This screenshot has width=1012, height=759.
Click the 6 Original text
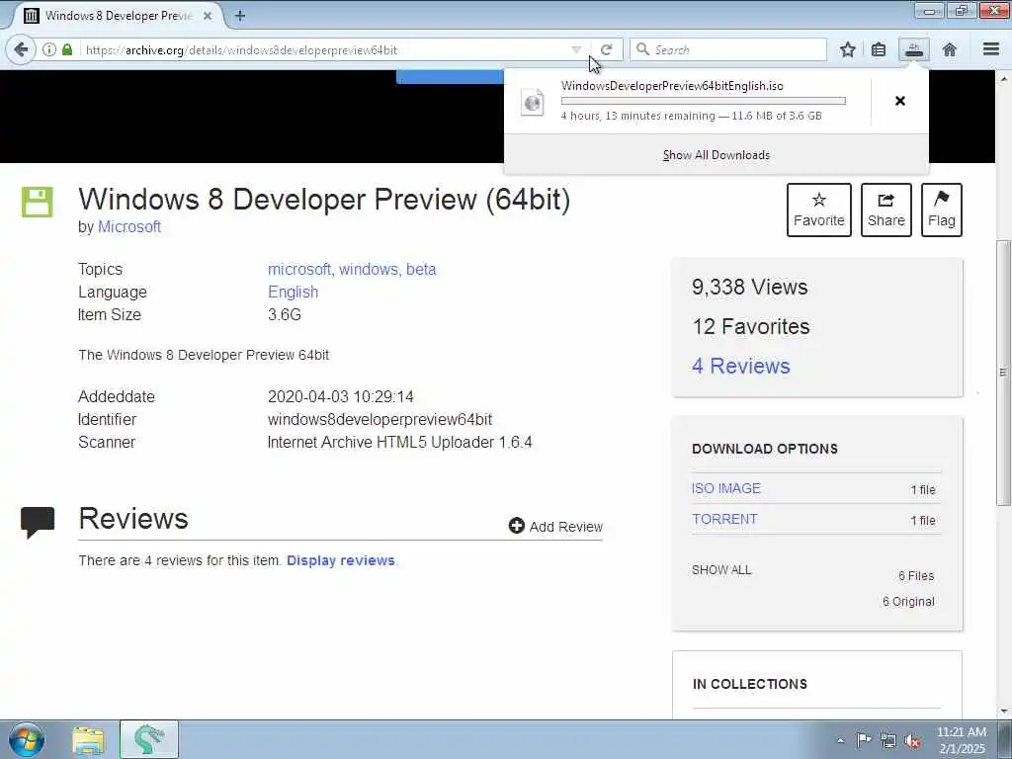tap(909, 602)
